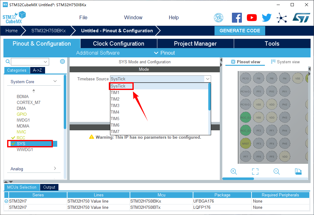
Task: Open the YouTube icon link
Action: click(252, 18)
